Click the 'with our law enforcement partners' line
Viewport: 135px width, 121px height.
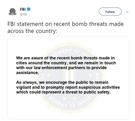(61, 68)
